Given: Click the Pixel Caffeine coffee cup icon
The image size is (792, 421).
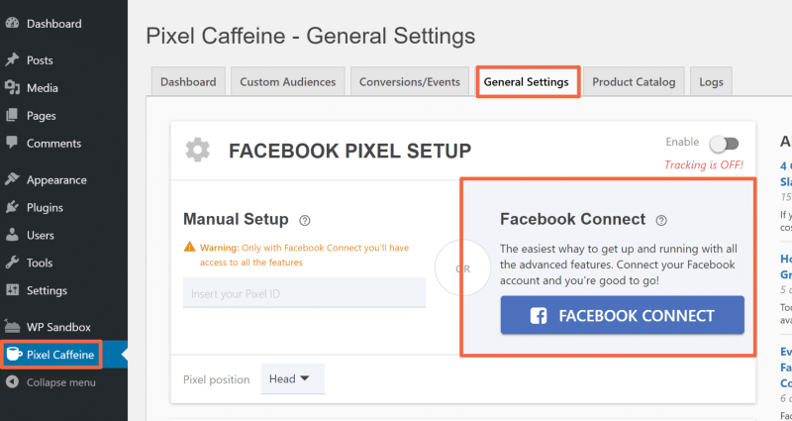Looking at the screenshot, I should click(13, 354).
